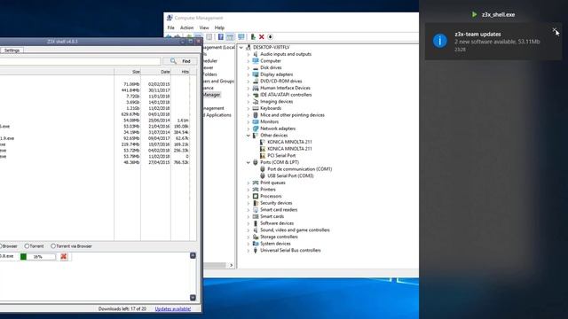
Task: Click the Display adapters icon
Action: pyautogui.click(x=256, y=74)
